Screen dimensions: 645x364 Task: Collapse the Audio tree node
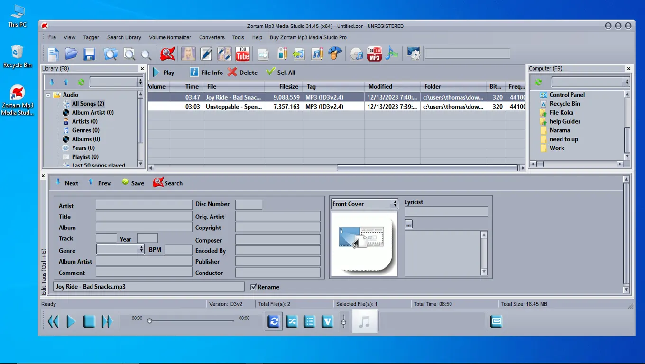click(x=48, y=95)
